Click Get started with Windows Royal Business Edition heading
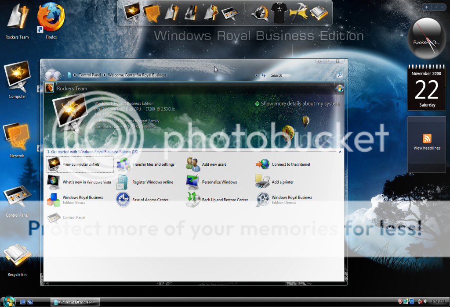The width and height of the screenshot is (450, 307). 92,152
